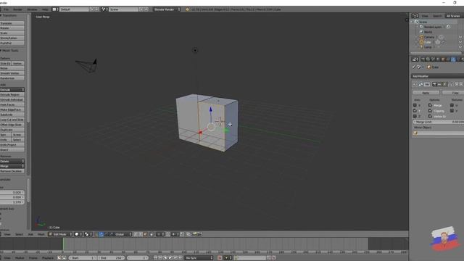Click the timeline End frame field
The height and width of the screenshot is (261, 464).
coord(112,258)
